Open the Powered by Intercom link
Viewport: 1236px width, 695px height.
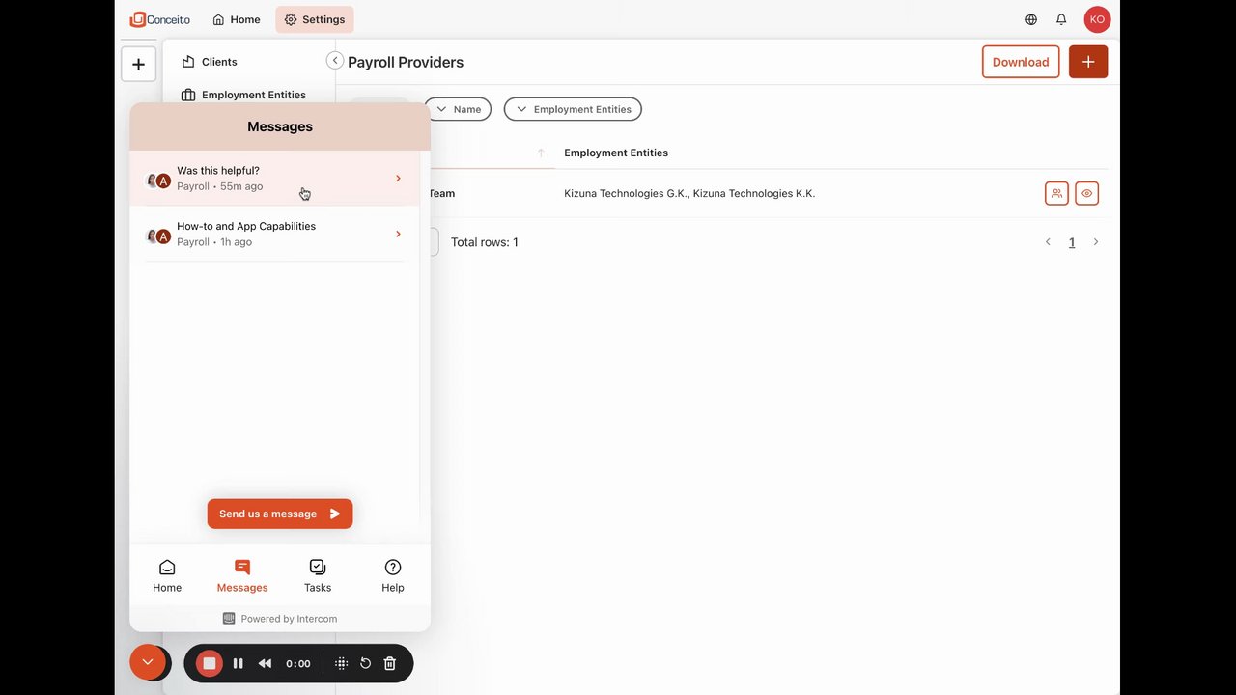point(280,619)
